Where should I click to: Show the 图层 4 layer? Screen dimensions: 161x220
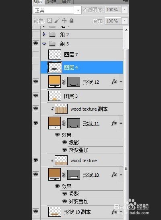click(x=36, y=67)
